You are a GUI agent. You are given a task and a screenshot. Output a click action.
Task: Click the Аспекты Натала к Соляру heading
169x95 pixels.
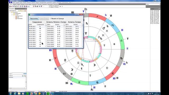[x=56, y=22]
